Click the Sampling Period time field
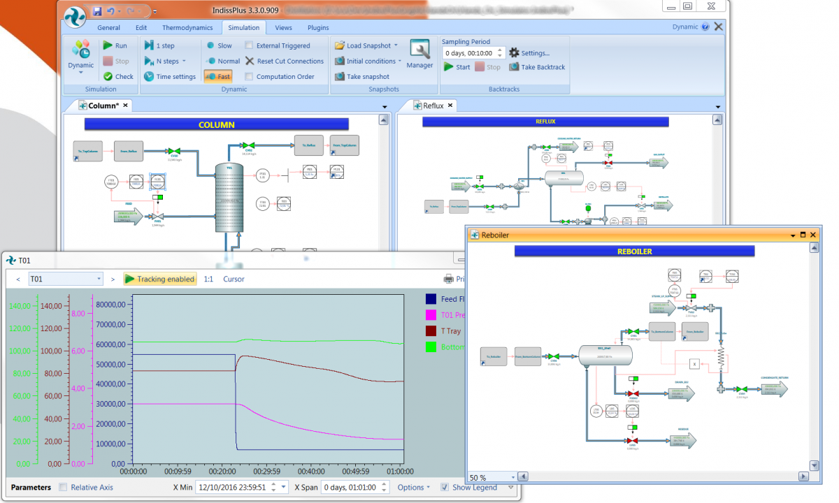 (473, 53)
